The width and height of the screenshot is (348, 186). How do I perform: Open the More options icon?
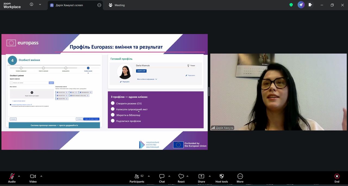(x=240, y=176)
